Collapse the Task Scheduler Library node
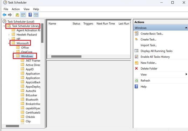 pos(4,26)
